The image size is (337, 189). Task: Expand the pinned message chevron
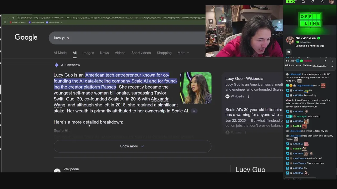[x=332, y=66]
